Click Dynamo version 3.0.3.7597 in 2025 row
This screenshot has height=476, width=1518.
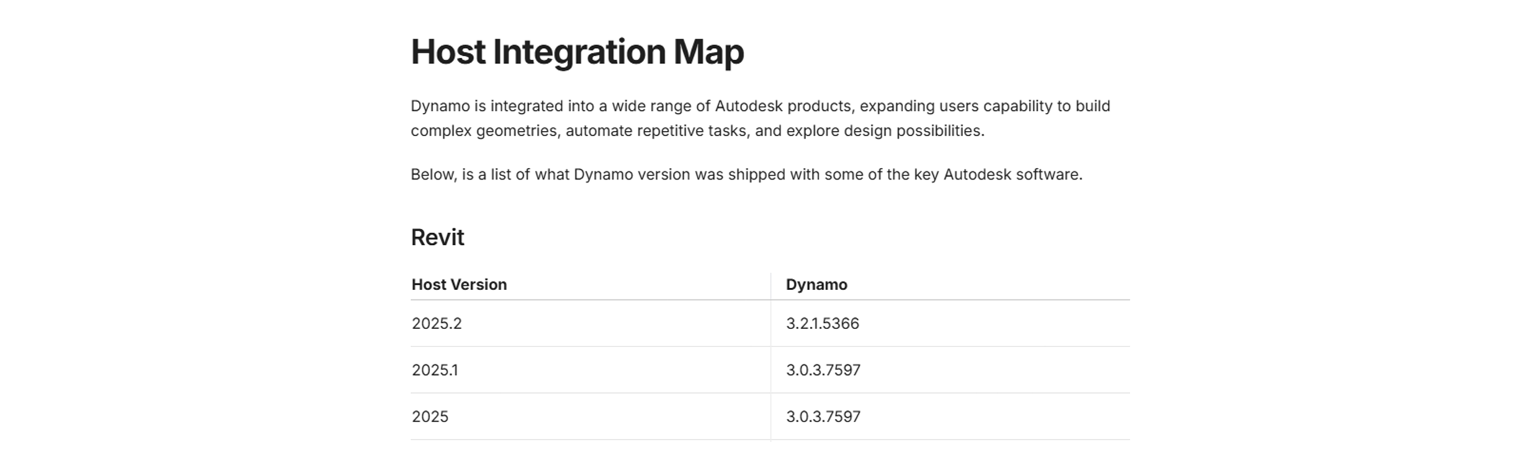click(823, 416)
